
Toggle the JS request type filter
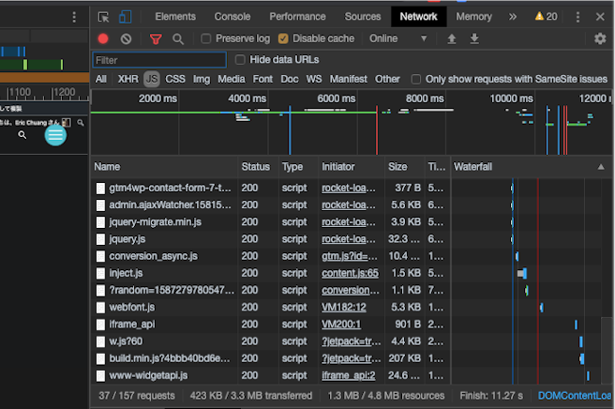152,80
